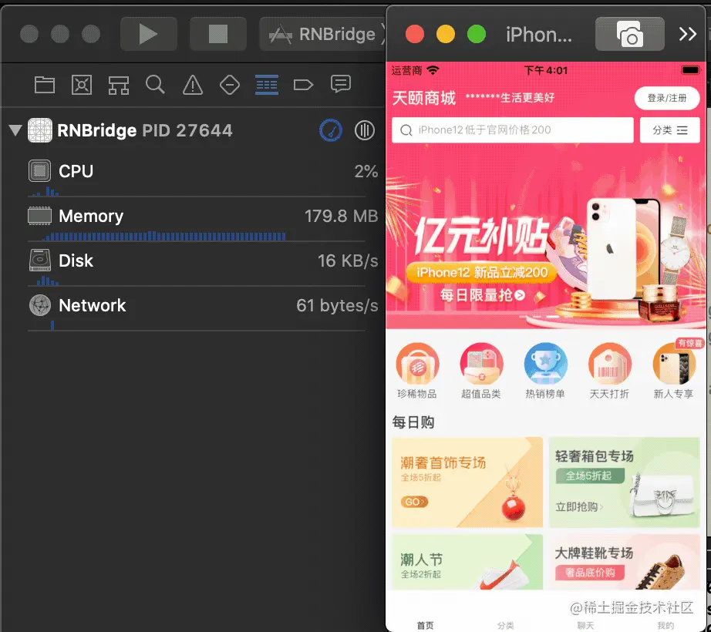Tap the 登录/注册 button
The image size is (711, 632).
(666, 98)
